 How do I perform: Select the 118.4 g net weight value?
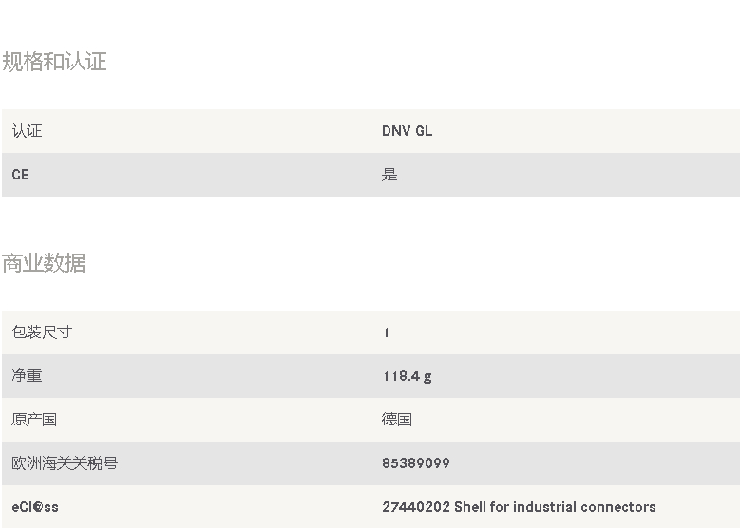click(407, 376)
